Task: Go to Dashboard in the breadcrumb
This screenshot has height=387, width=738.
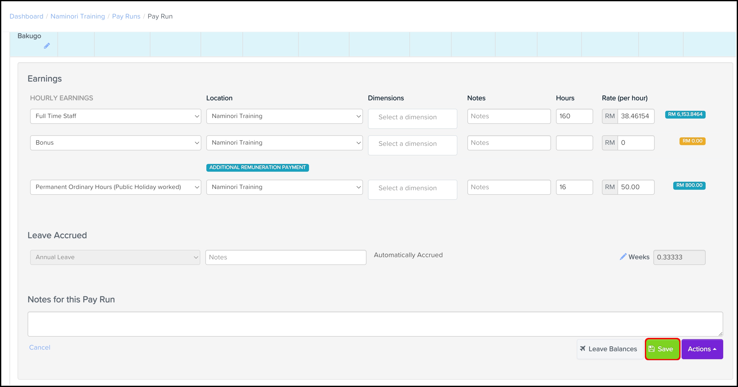Action: tap(26, 16)
